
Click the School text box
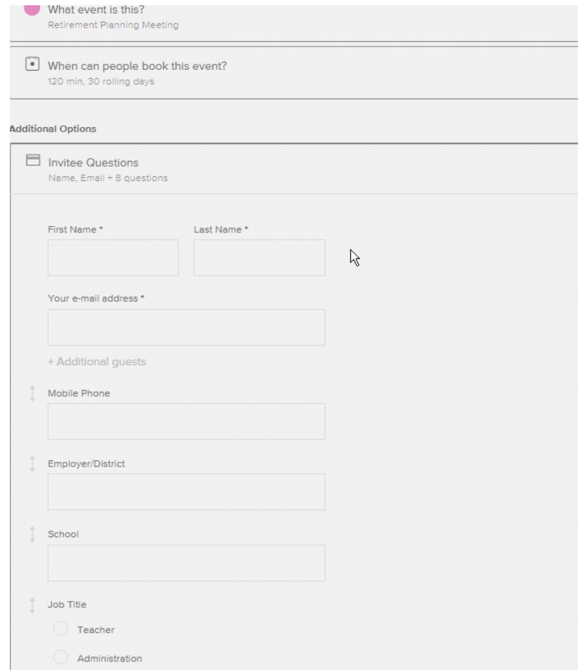(x=186, y=563)
